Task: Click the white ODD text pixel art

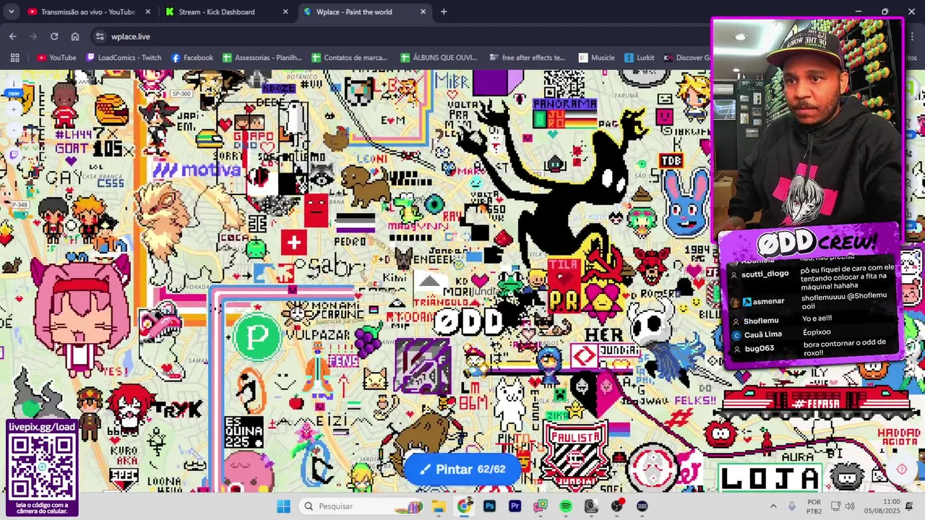Action: click(x=468, y=321)
